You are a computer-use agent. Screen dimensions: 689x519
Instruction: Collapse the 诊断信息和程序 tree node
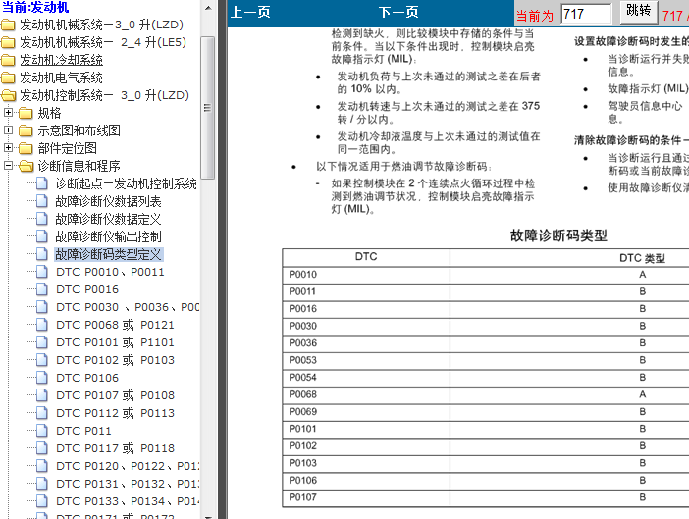click(x=8, y=166)
